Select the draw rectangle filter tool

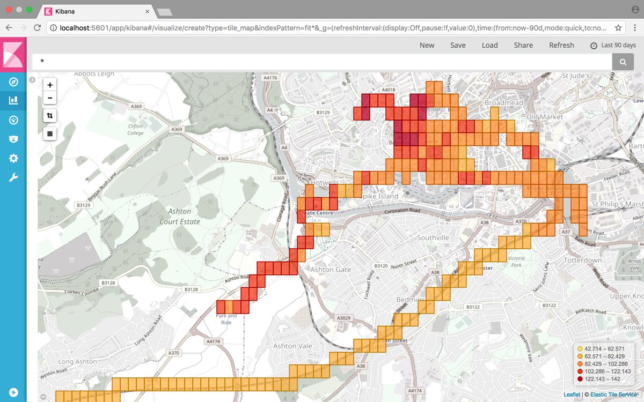pyautogui.click(x=50, y=133)
